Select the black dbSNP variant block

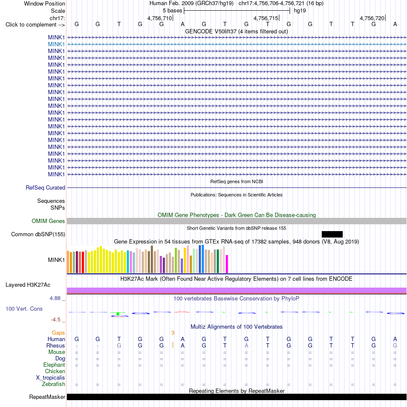(x=332, y=235)
